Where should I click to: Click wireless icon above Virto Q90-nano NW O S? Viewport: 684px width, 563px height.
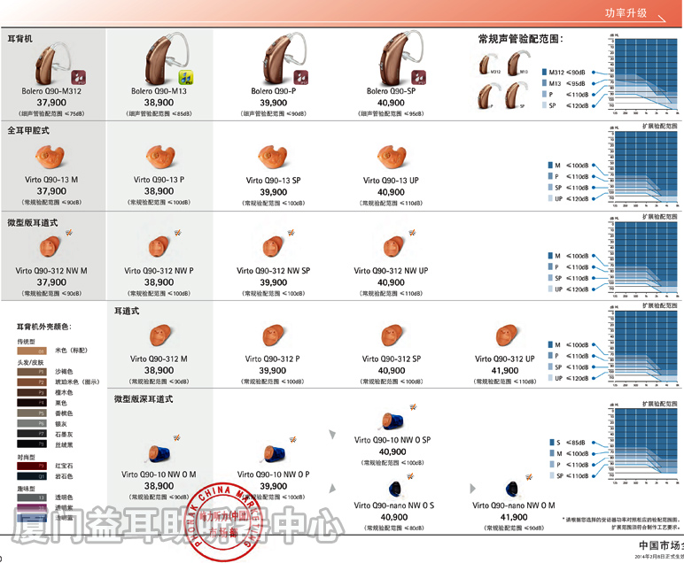410,476
